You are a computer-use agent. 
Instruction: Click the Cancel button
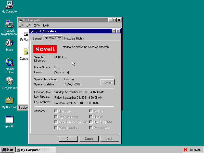(89, 139)
